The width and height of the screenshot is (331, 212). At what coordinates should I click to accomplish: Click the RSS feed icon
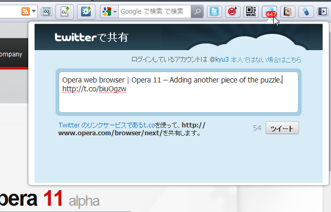point(26,11)
